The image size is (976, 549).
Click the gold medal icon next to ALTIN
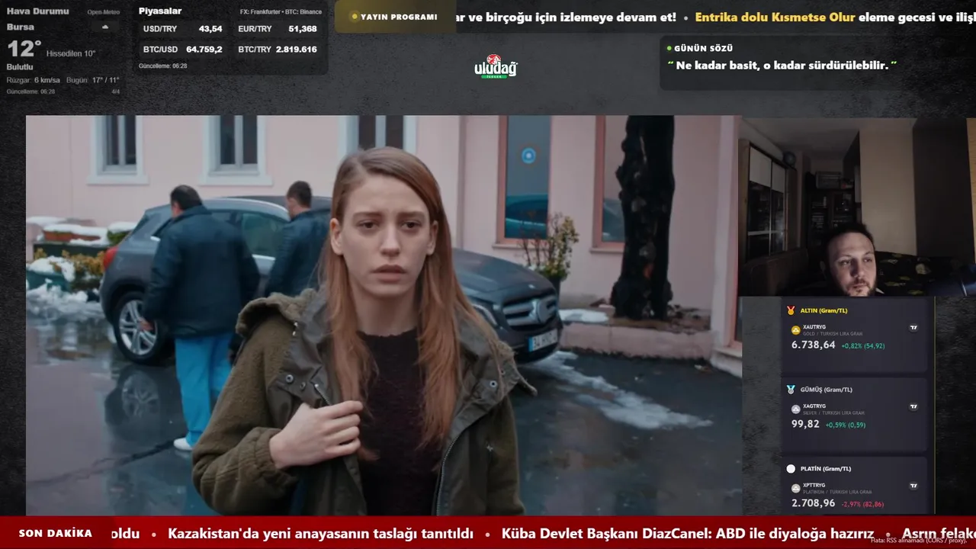791,310
